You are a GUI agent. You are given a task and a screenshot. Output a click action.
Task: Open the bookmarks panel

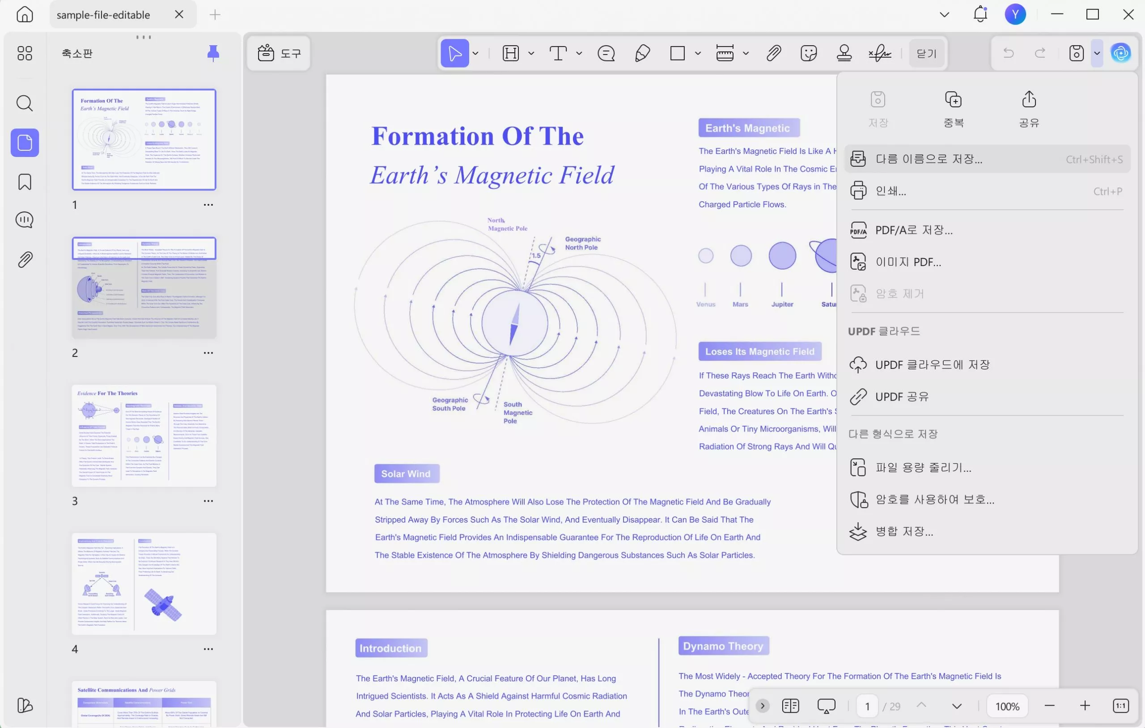pyautogui.click(x=25, y=182)
